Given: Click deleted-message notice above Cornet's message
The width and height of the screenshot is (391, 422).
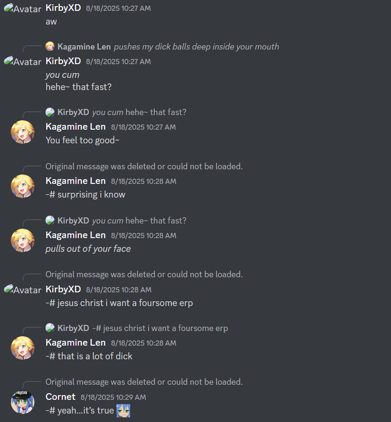Looking at the screenshot, I should [144, 382].
